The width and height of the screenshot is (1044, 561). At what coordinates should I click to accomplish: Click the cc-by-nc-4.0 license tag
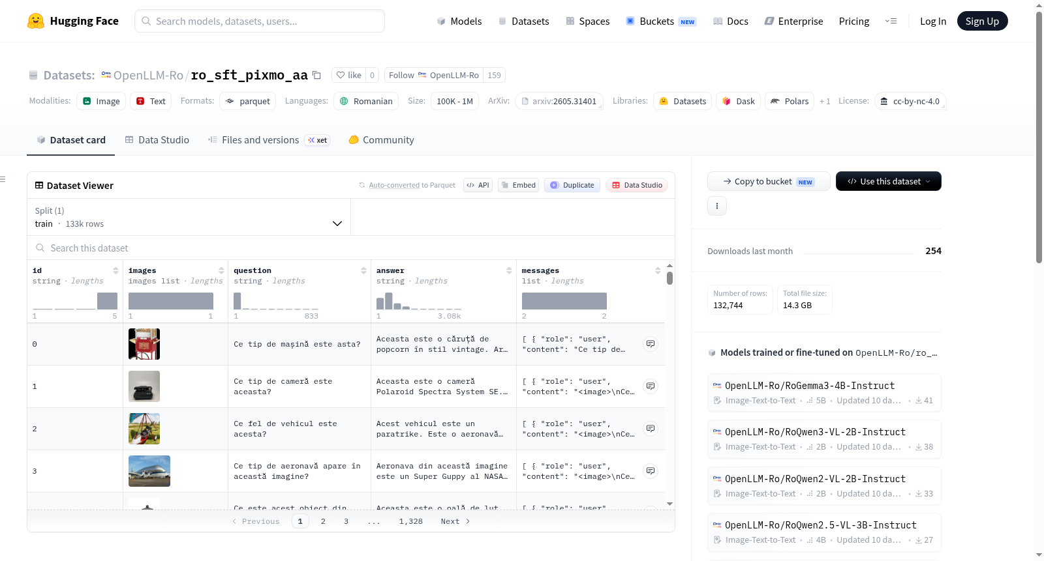click(910, 101)
